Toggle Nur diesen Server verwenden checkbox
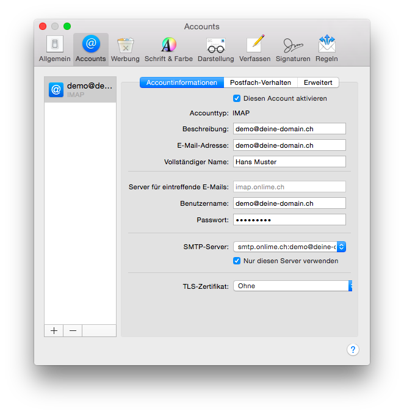Image resolution: width=404 pixels, height=414 pixels. click(237, 261)
